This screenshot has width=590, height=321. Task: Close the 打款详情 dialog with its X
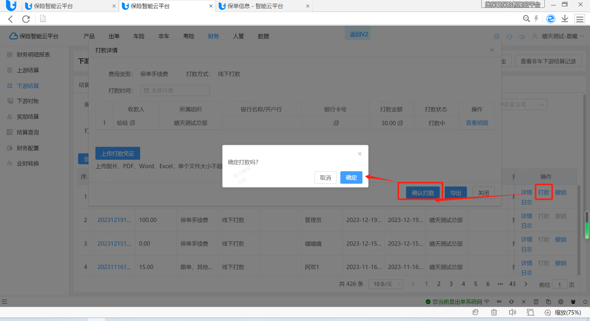(492, 50)
